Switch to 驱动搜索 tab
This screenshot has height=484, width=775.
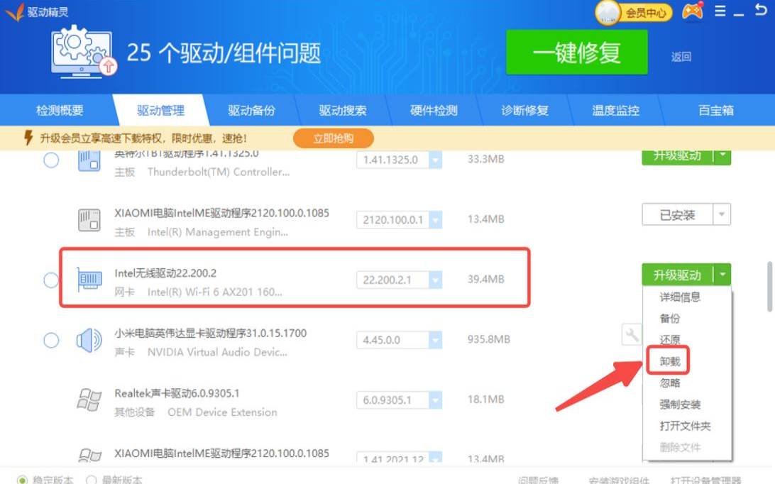coord(343,110)
